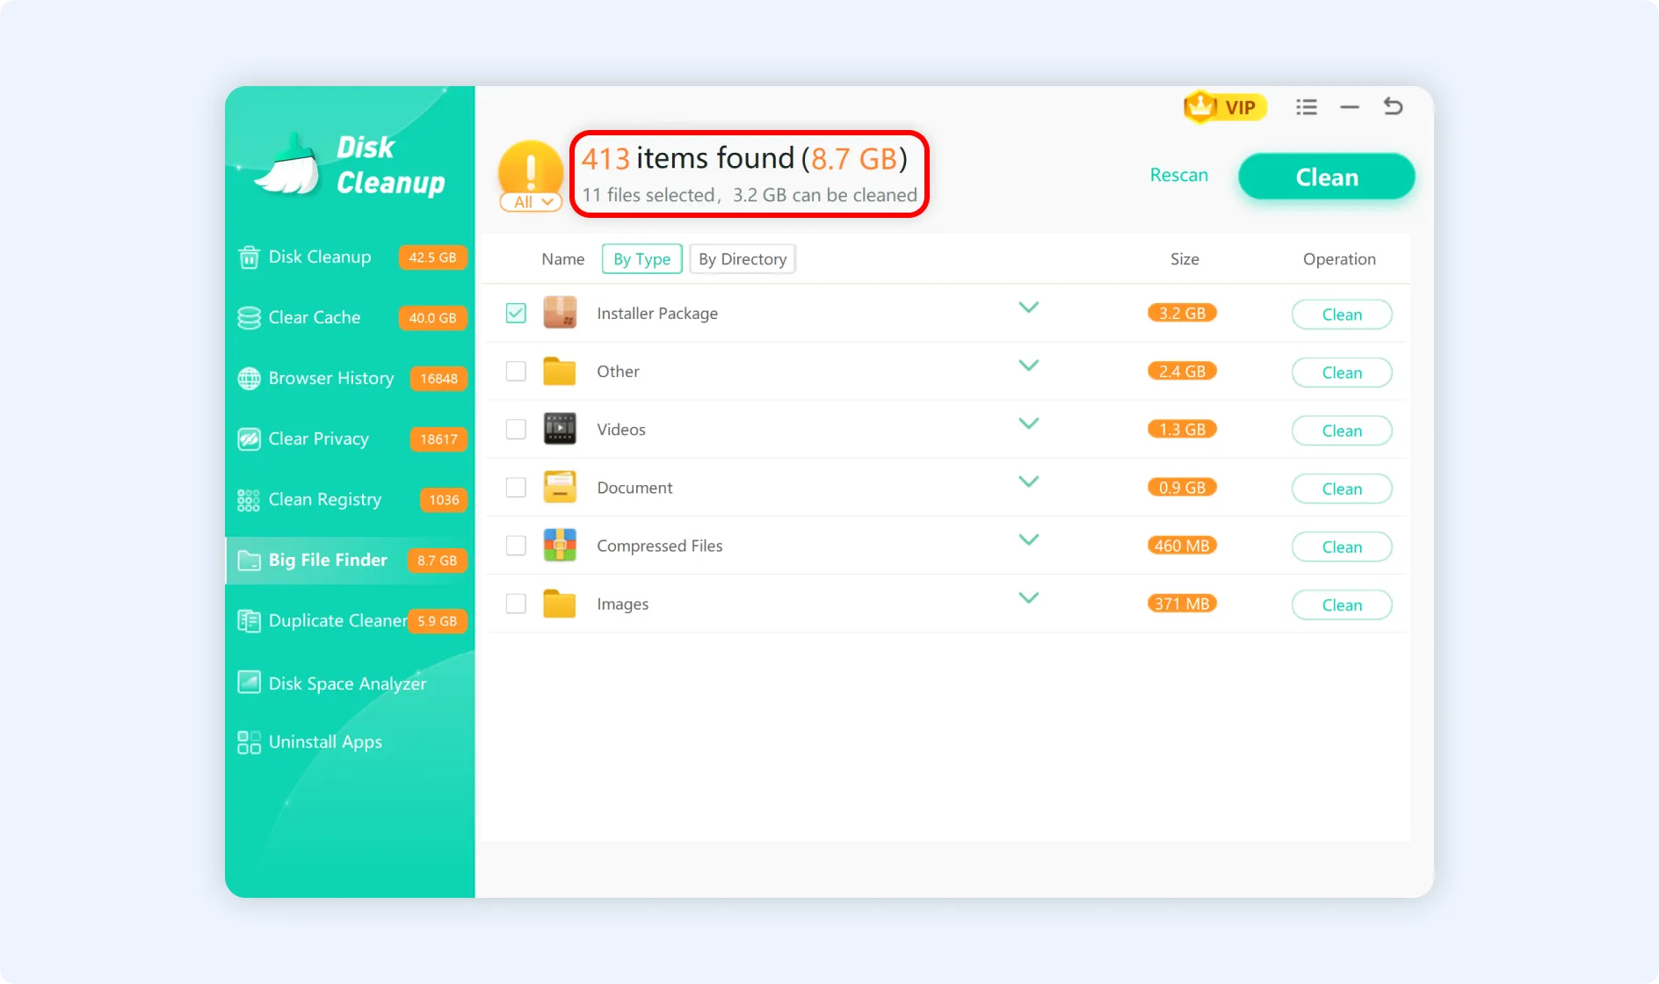Click the back arrow icon at top right
Image resolution: width=1659 pixels, height=984 pixels.
click(1393, 107)
